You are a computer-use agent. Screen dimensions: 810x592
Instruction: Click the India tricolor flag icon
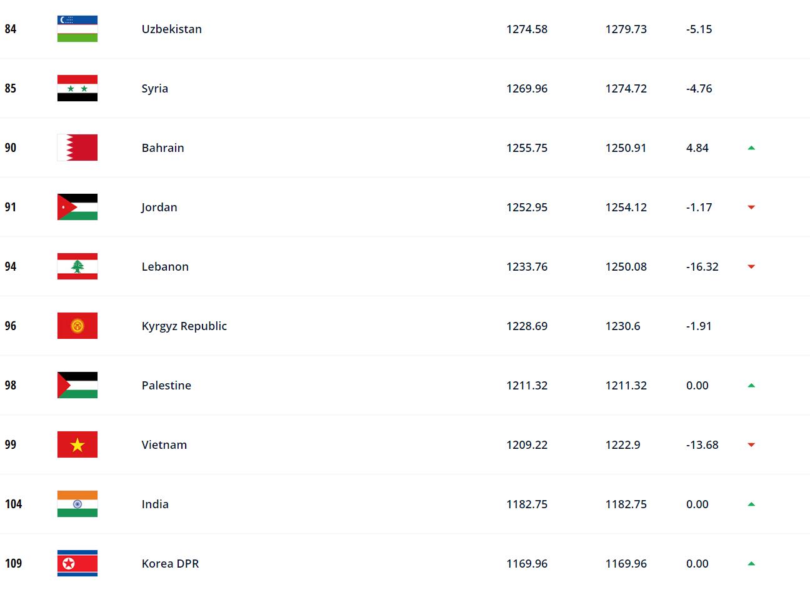point(77,504)
